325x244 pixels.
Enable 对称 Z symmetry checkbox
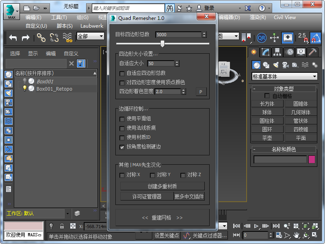pyautogui.click(x=183, y=175)
